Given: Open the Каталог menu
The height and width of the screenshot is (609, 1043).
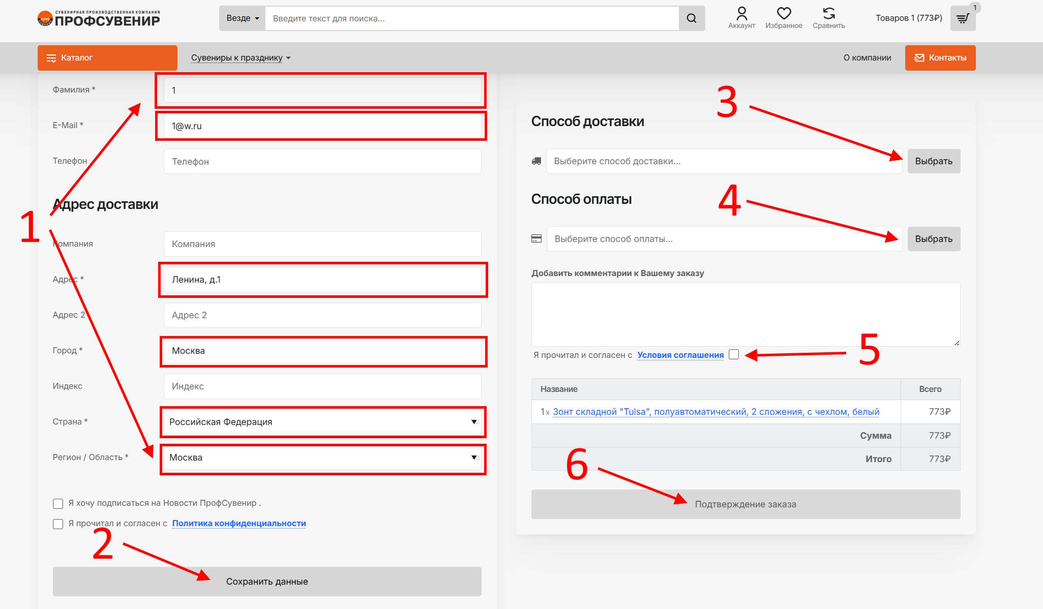Looking at the screenshot, I should [107, 58].
